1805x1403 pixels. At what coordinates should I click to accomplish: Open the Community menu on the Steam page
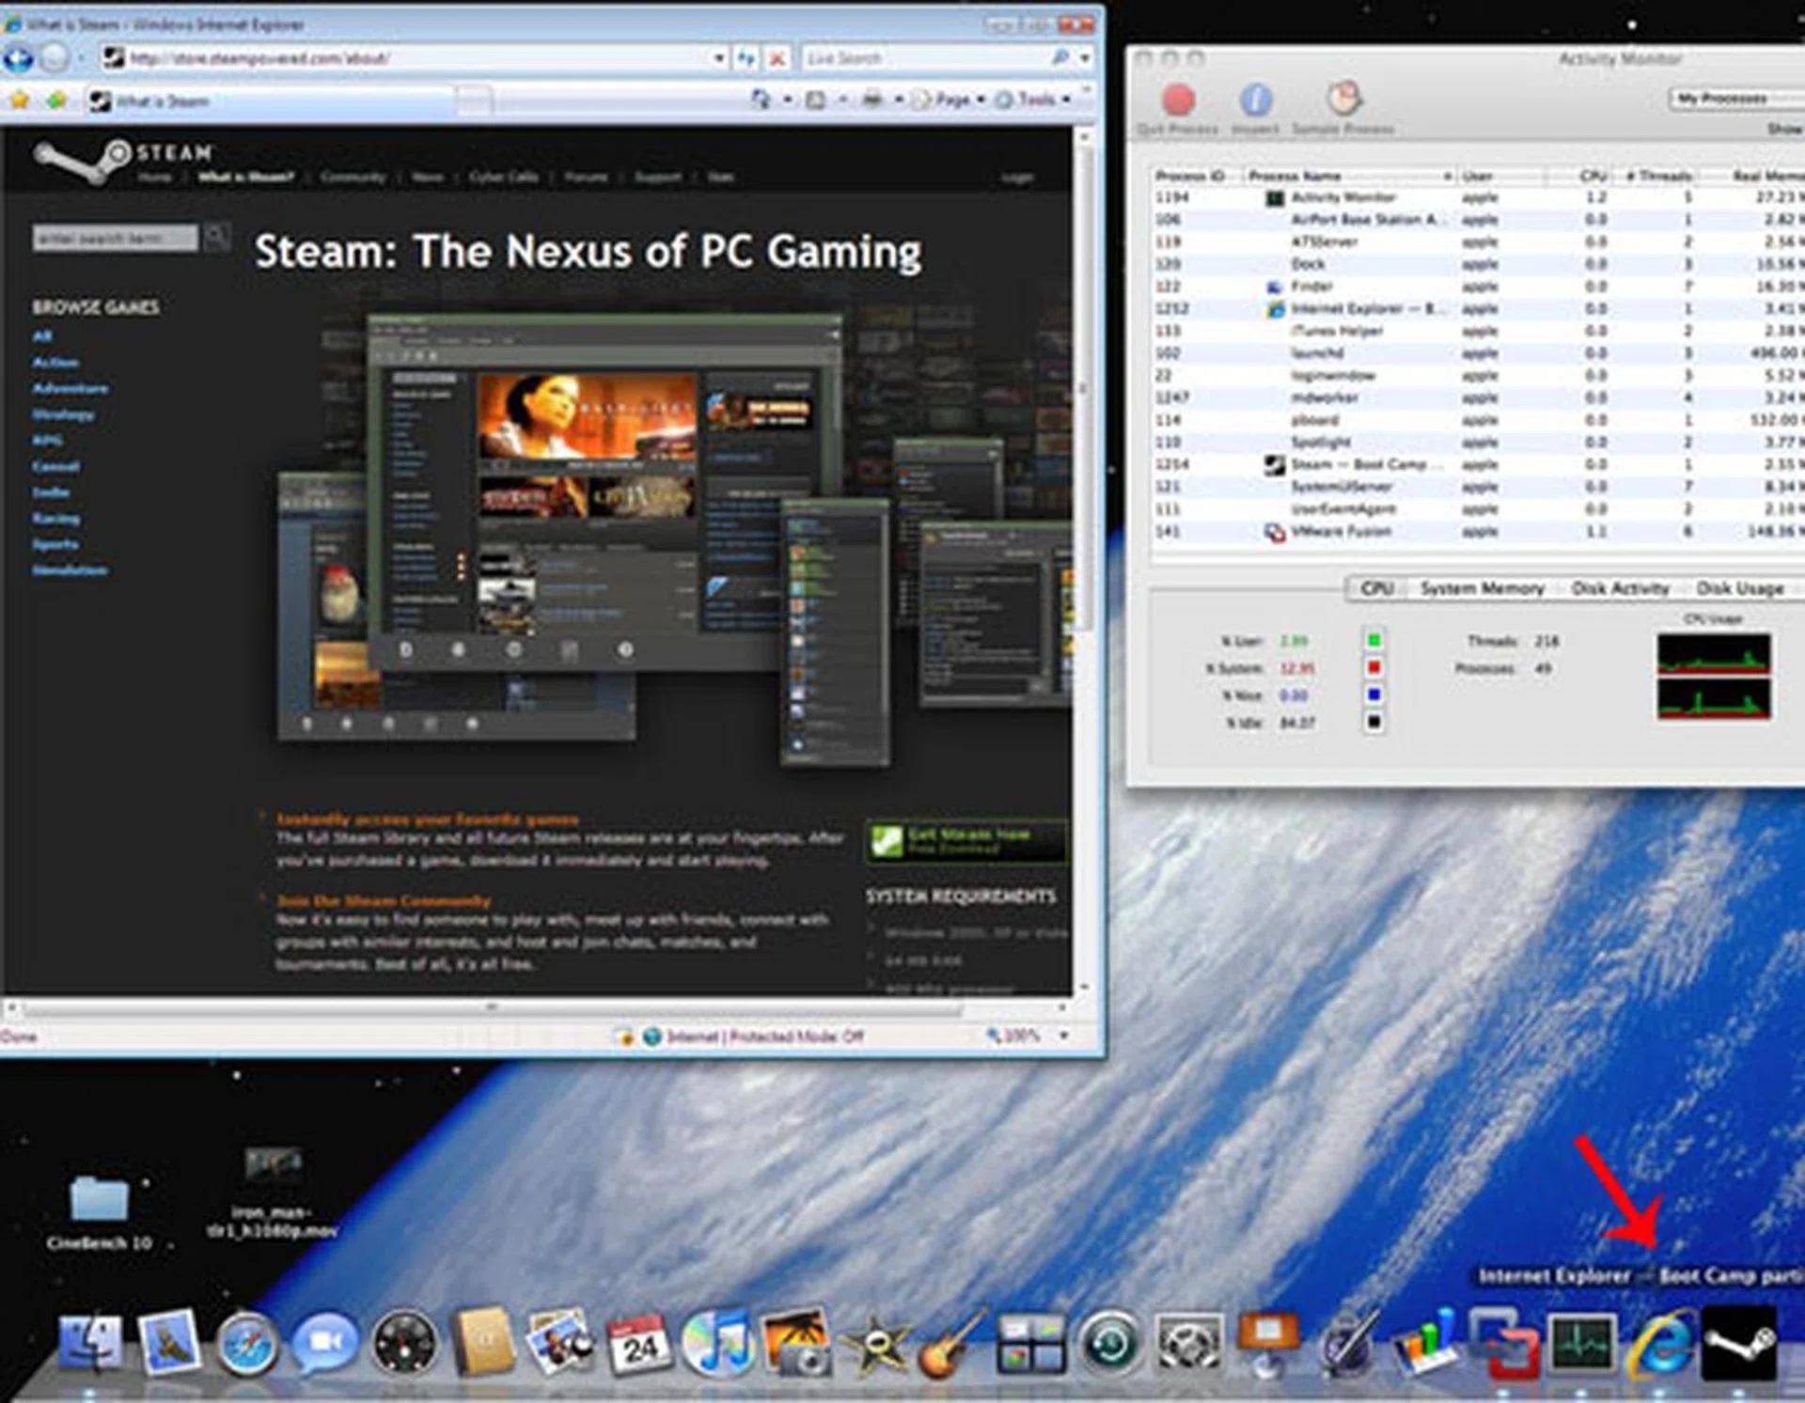click(353, 177)
